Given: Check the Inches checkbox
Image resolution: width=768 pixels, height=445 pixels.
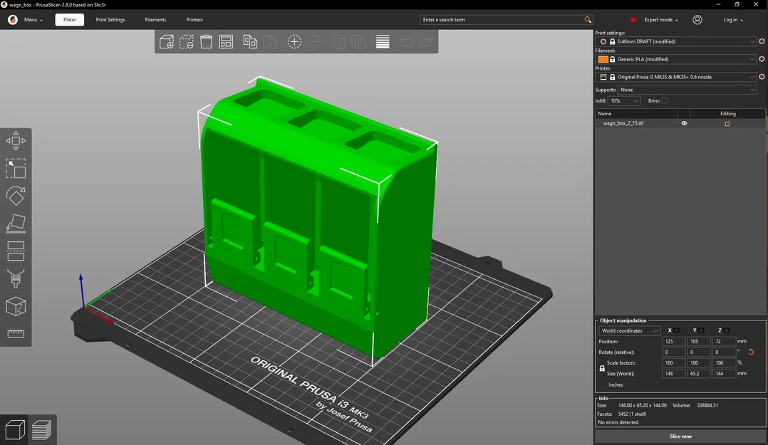Looking at the screenshot, I should pyautogui.click(x=603, y=384).
